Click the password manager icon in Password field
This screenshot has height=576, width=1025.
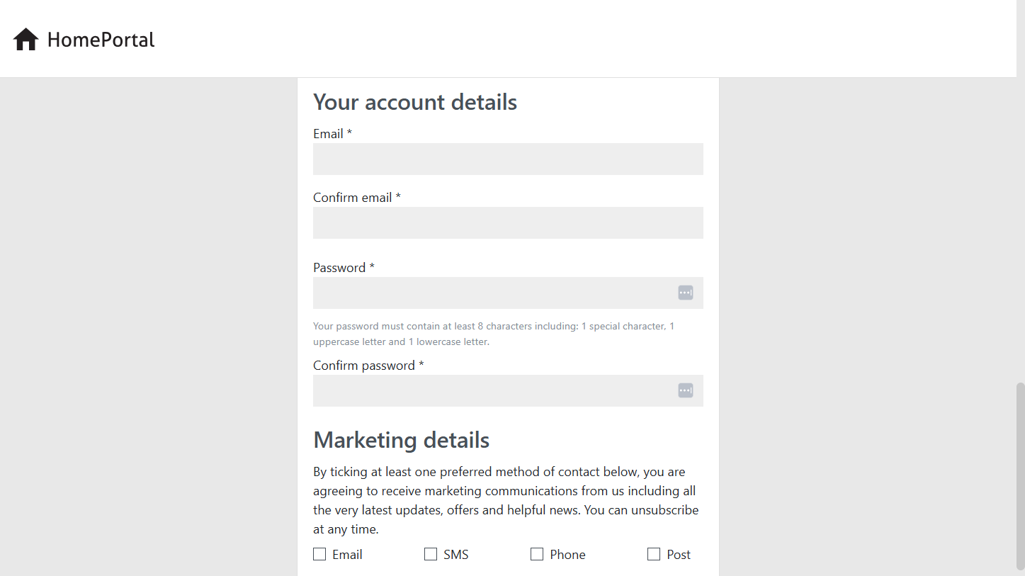point(685,293)
